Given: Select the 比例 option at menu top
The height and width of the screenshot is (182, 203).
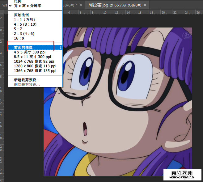Looking at the screenshot, I should (x=18, y=2).
